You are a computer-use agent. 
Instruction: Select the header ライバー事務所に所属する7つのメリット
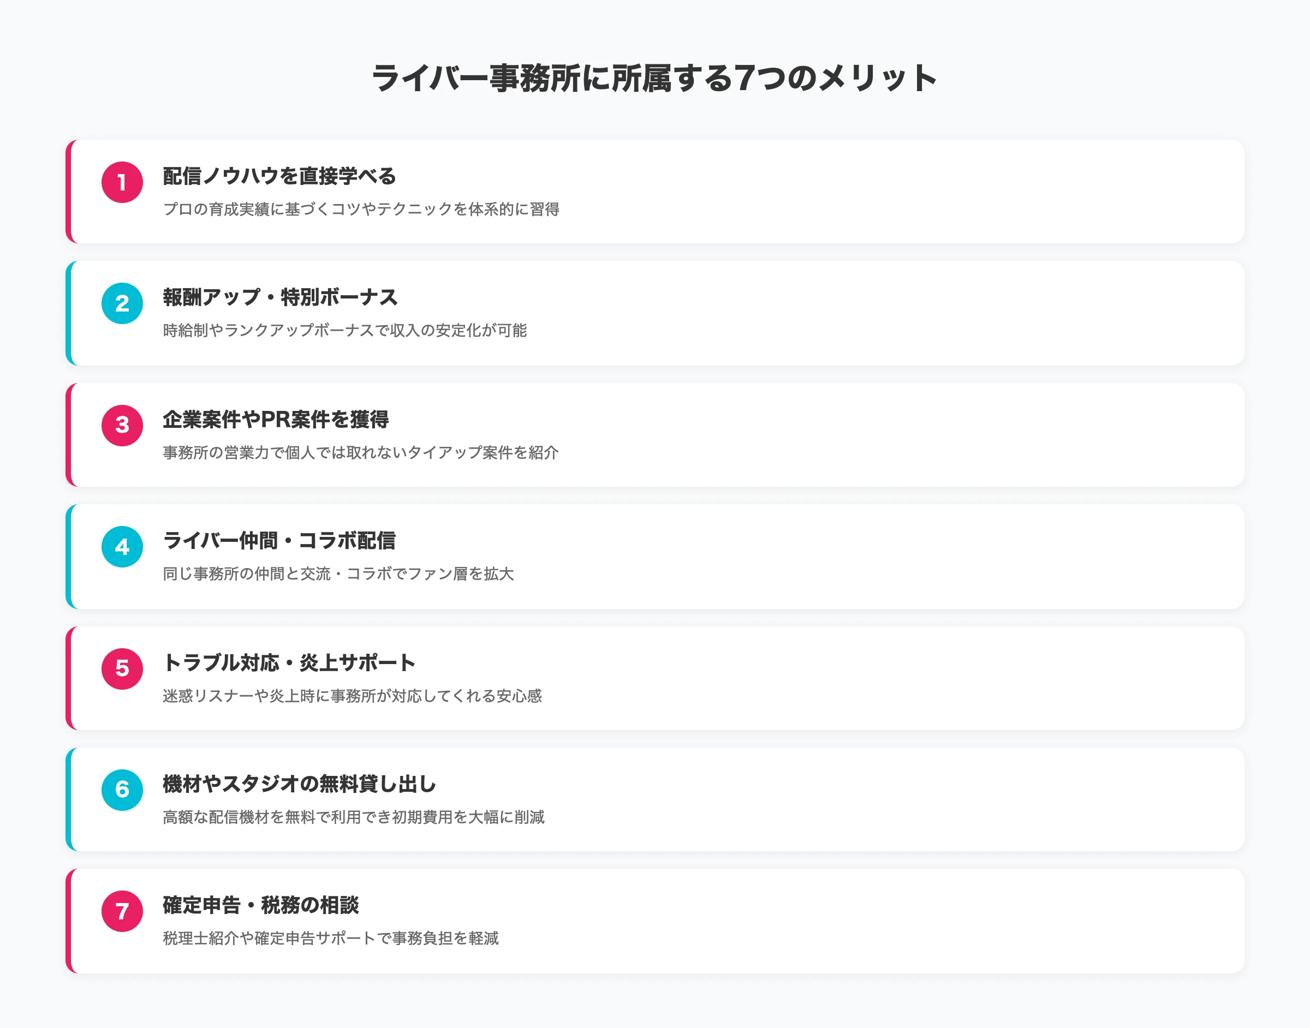pyautogui.click(x=655, y=77)
